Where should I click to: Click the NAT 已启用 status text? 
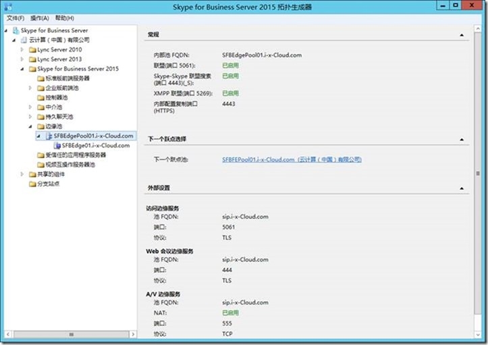[x=230, y=313]
